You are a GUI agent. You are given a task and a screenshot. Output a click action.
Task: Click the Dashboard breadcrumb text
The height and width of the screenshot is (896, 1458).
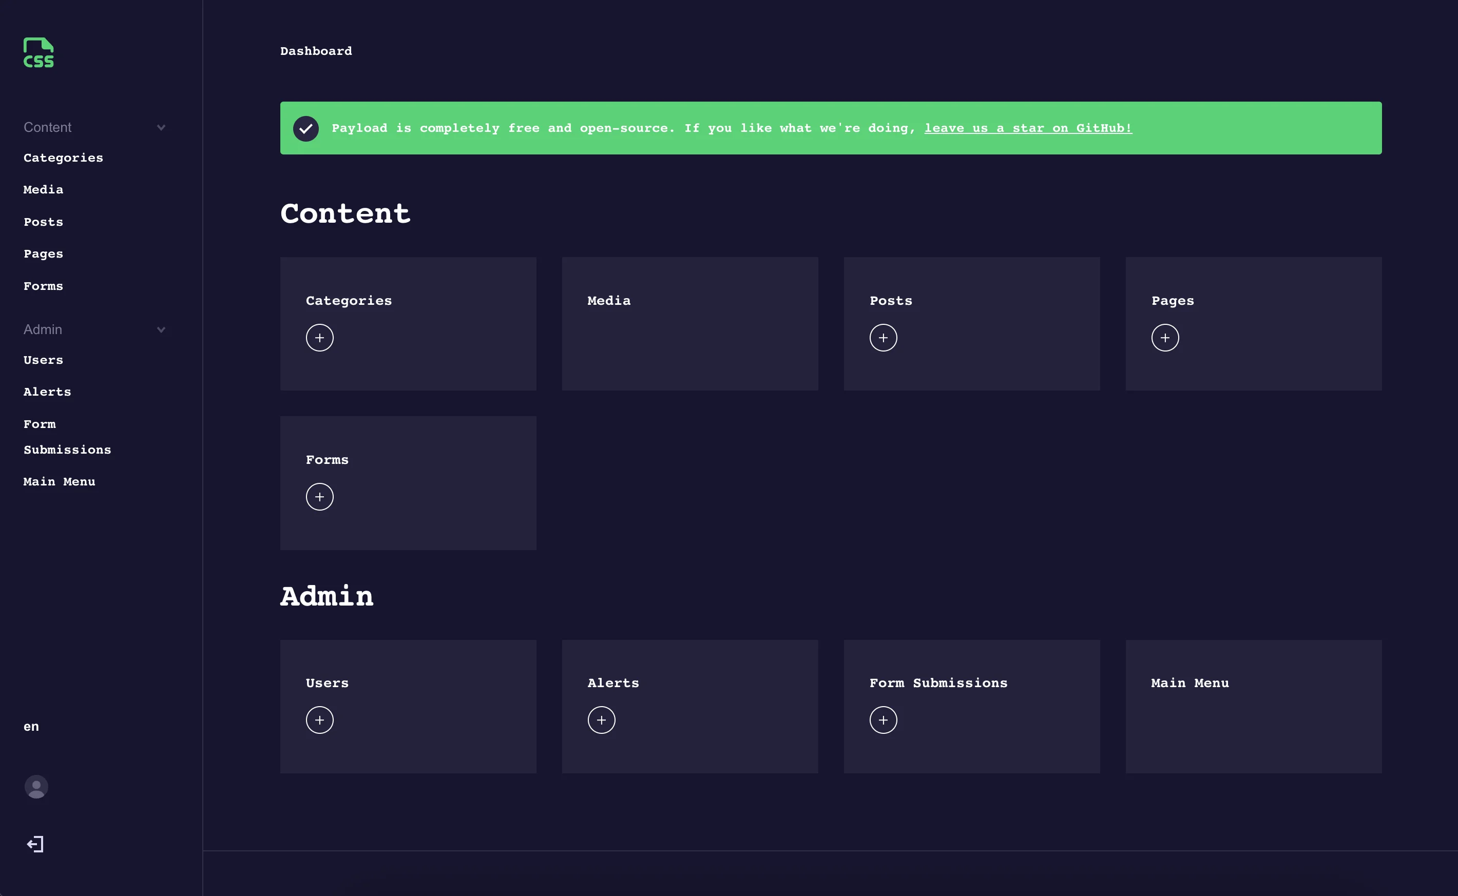(316, 51)
